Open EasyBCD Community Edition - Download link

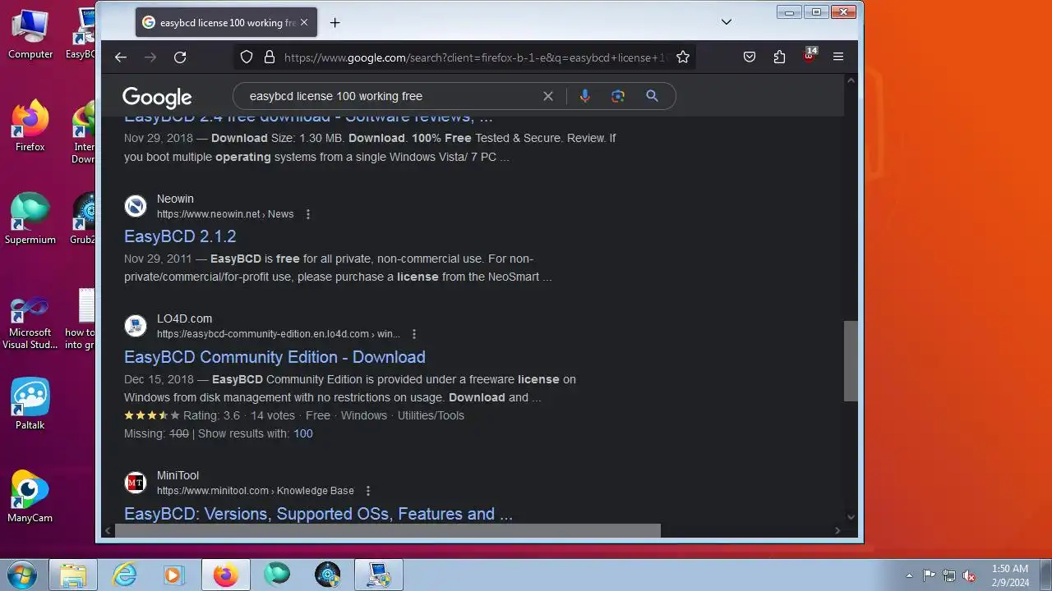(275, 357)
